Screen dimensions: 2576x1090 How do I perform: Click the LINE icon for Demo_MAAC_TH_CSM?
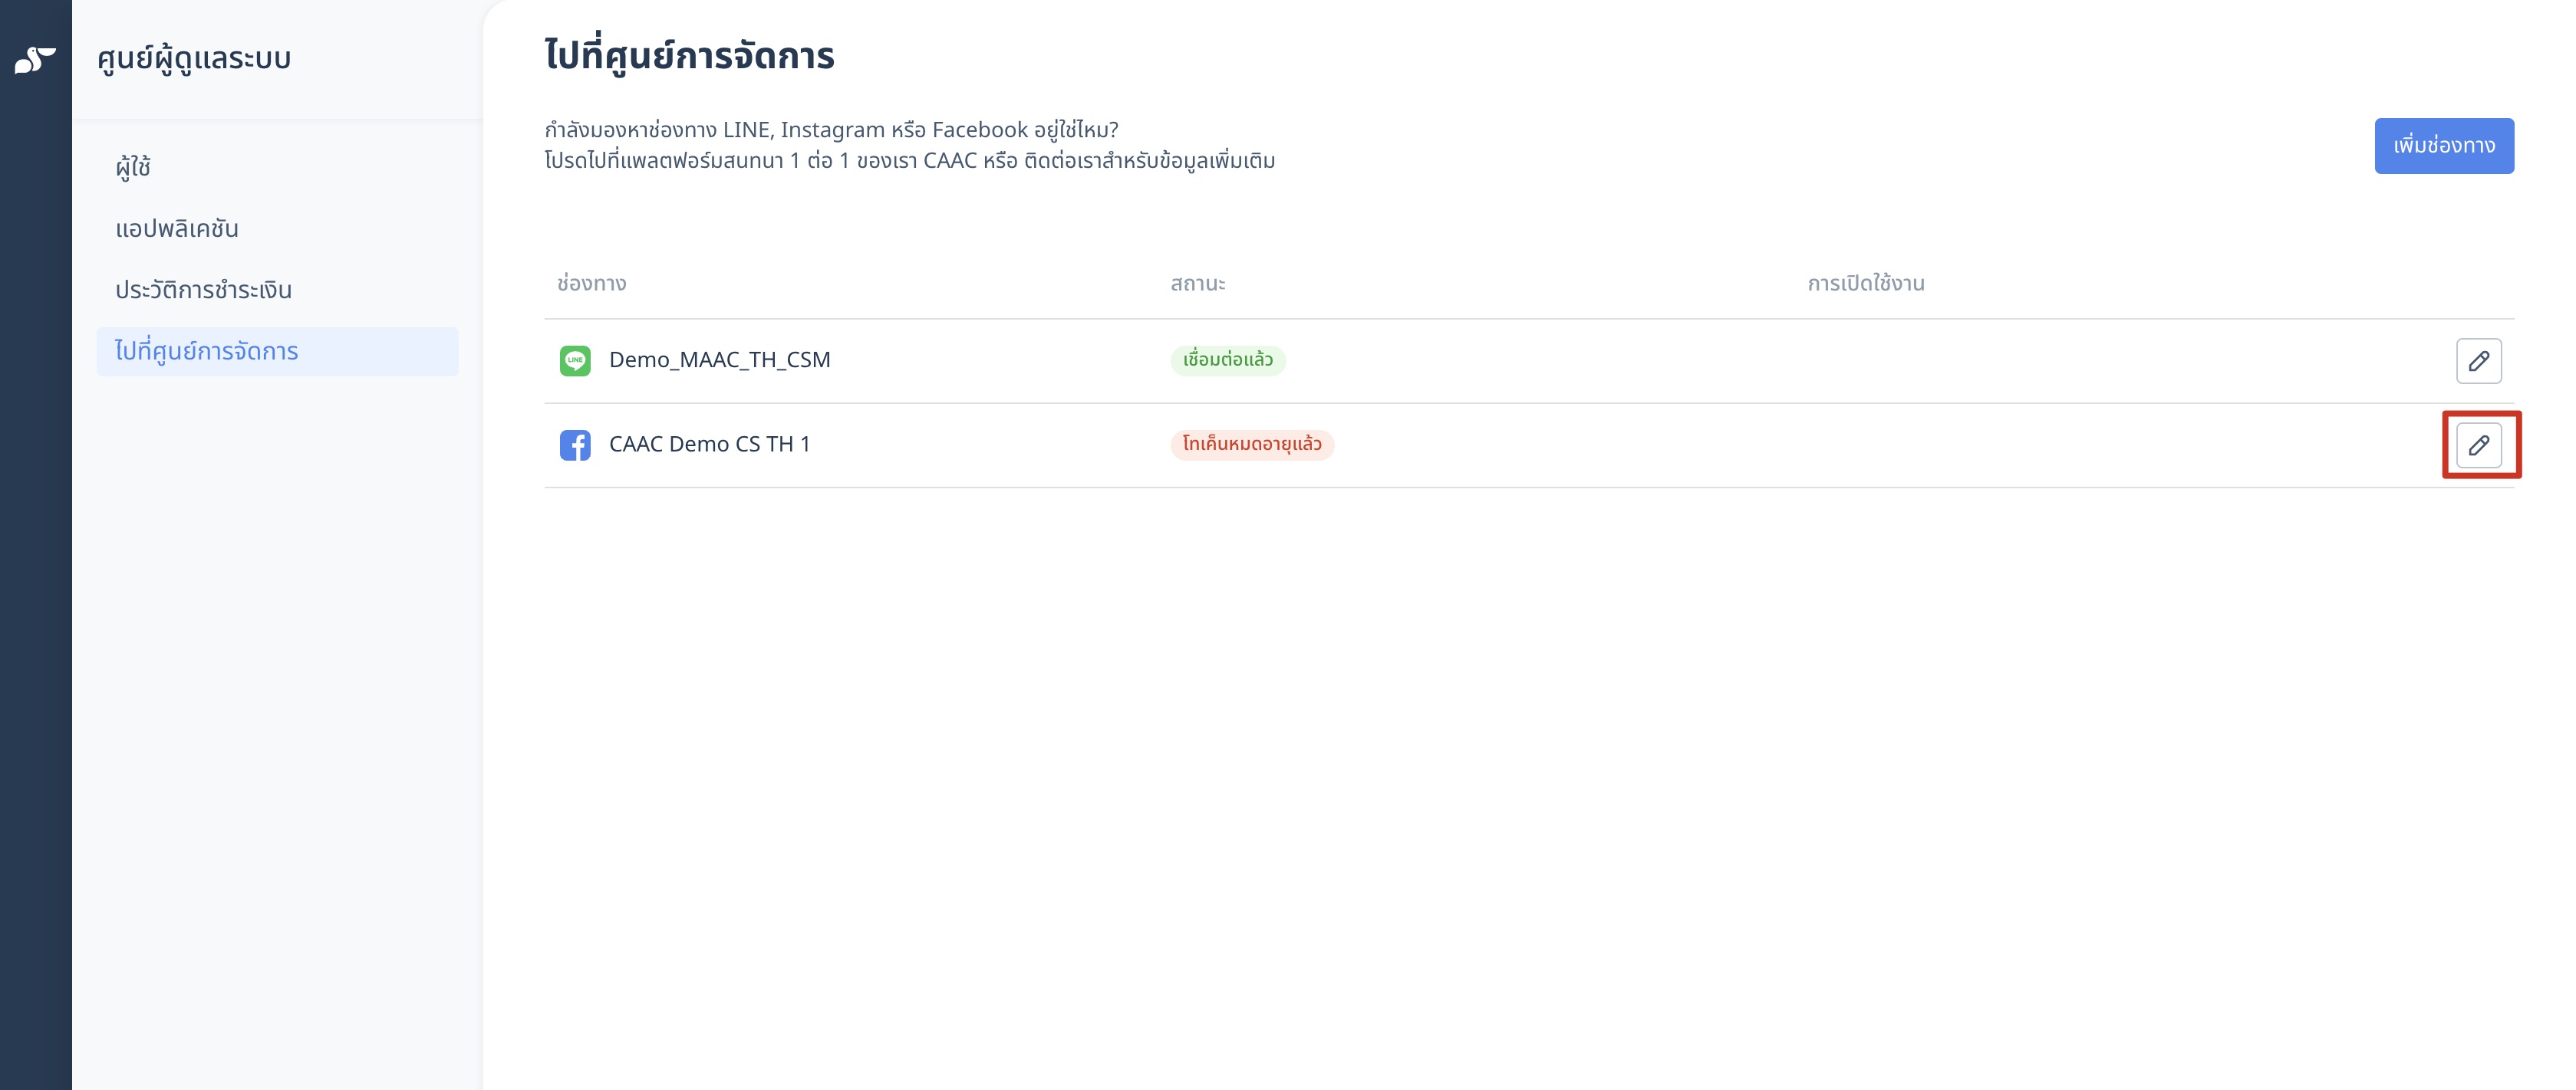575,361
